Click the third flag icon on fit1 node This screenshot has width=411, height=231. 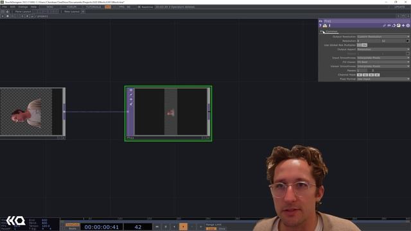[x=131, y=99]
